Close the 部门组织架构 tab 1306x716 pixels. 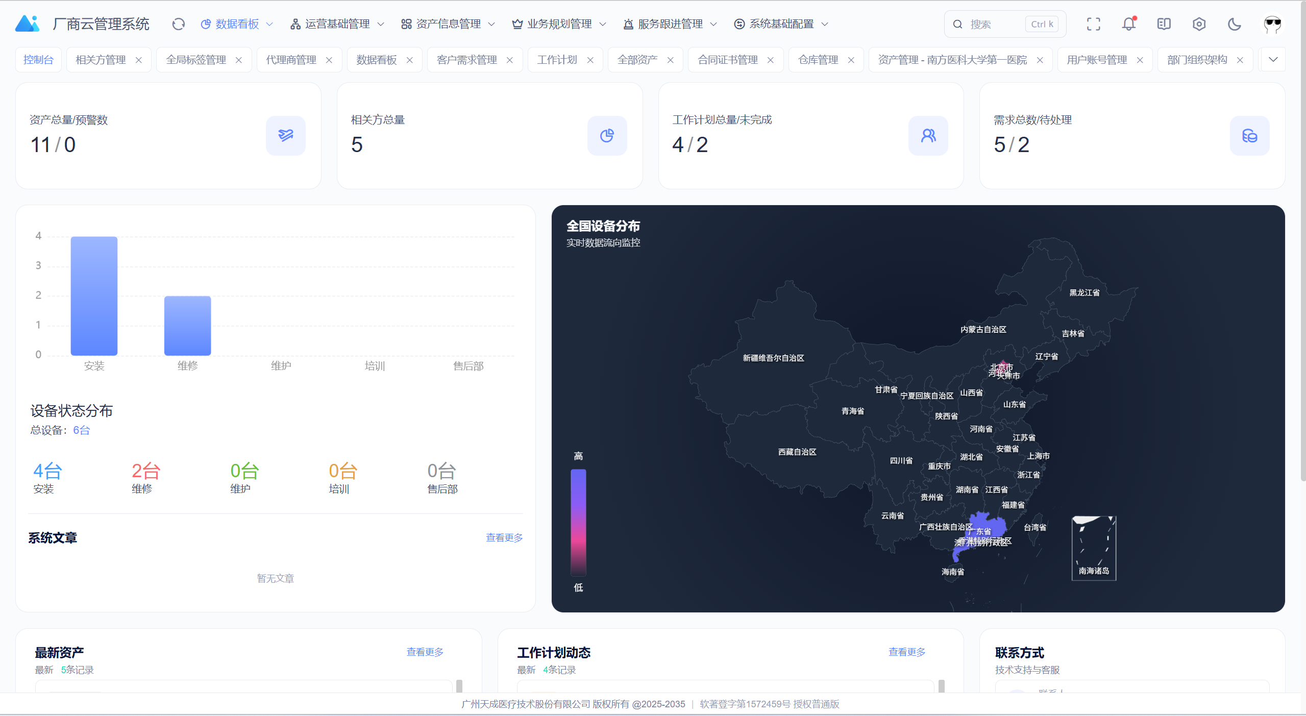point(1240,60)
